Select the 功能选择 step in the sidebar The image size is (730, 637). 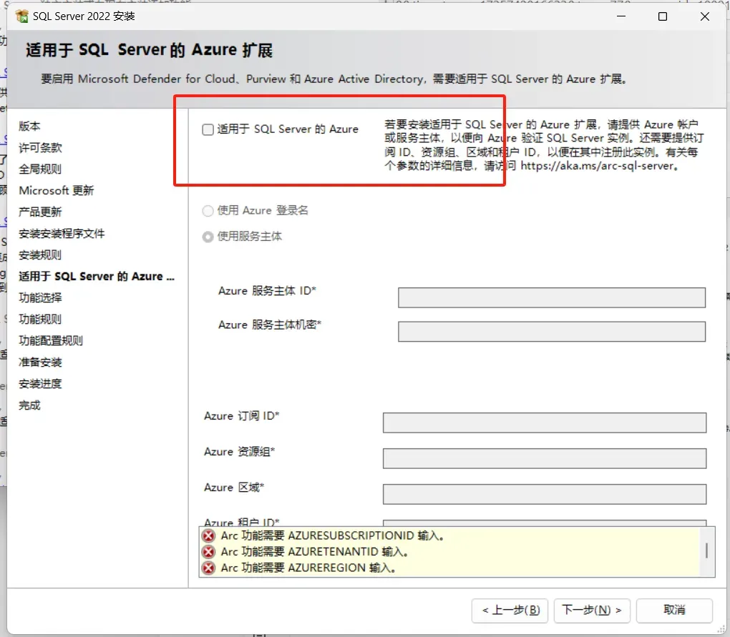(40, 297)
